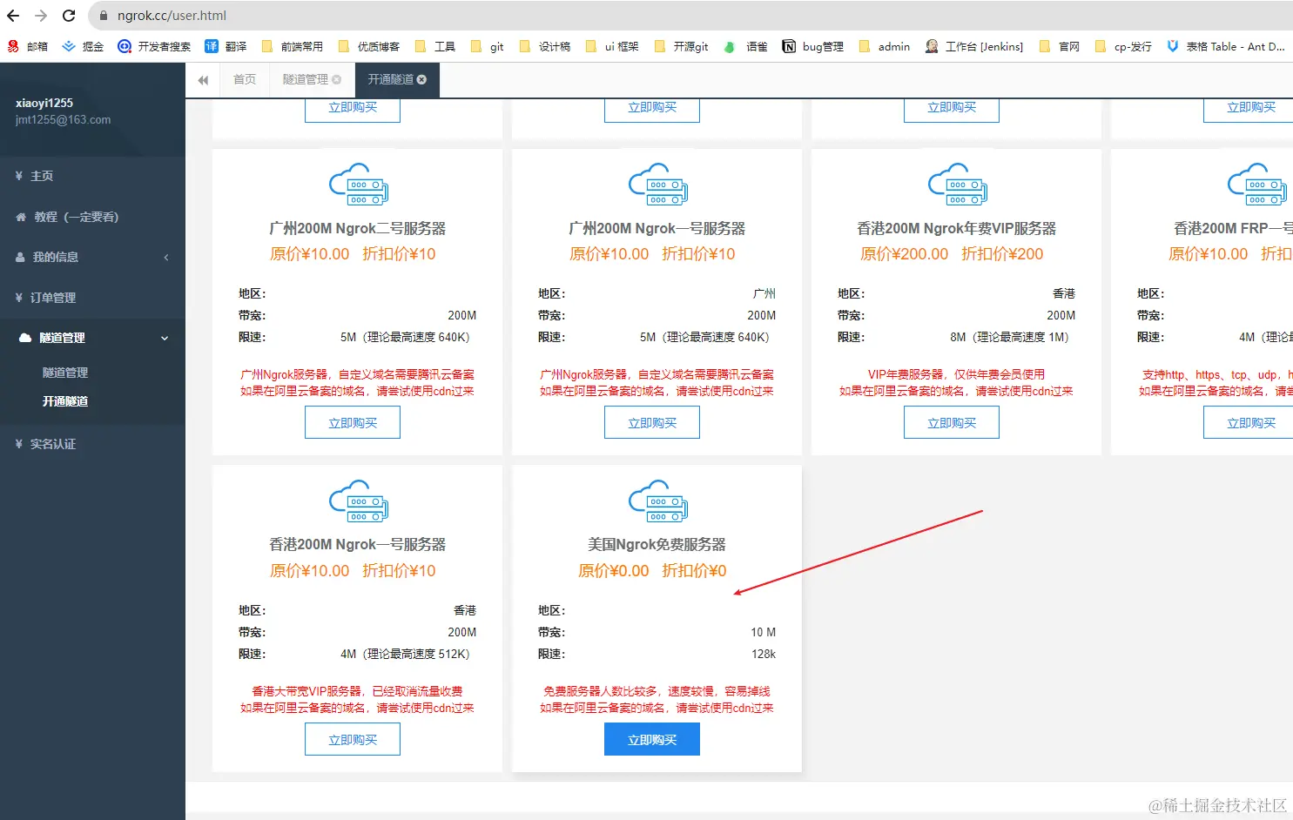This screenshot has height=820, width=1293.
Task: Expand the 我的信息 sidebar section
Action: [92, 257]
